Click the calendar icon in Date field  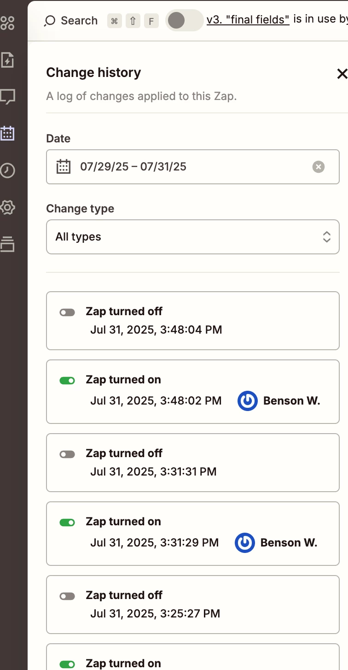pos(64,166)
